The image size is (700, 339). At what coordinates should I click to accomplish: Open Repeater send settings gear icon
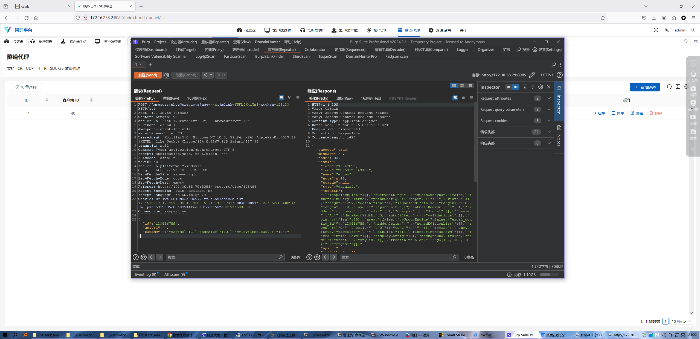tap(167, 75)
